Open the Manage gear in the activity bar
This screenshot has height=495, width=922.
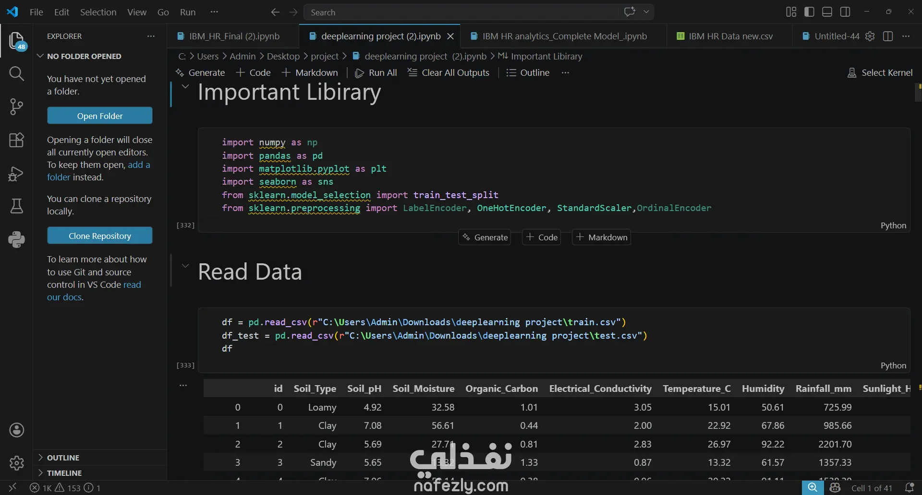coord(17,463)
